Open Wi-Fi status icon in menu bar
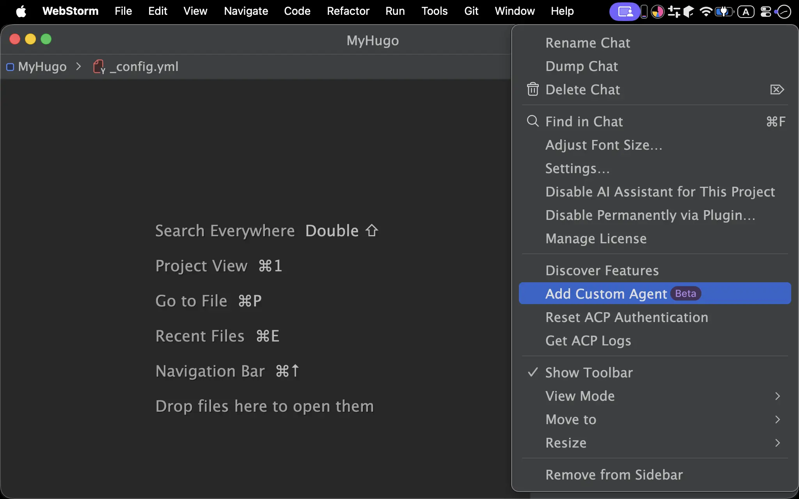Image resolution: width=799 pixels, height=499 pixels. pyautogui.click(x=706, y=12)
